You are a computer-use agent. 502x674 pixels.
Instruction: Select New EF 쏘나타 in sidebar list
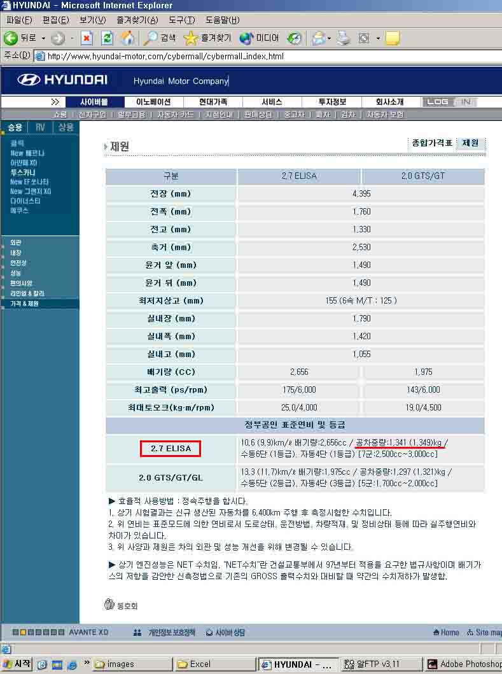point(29,182)
